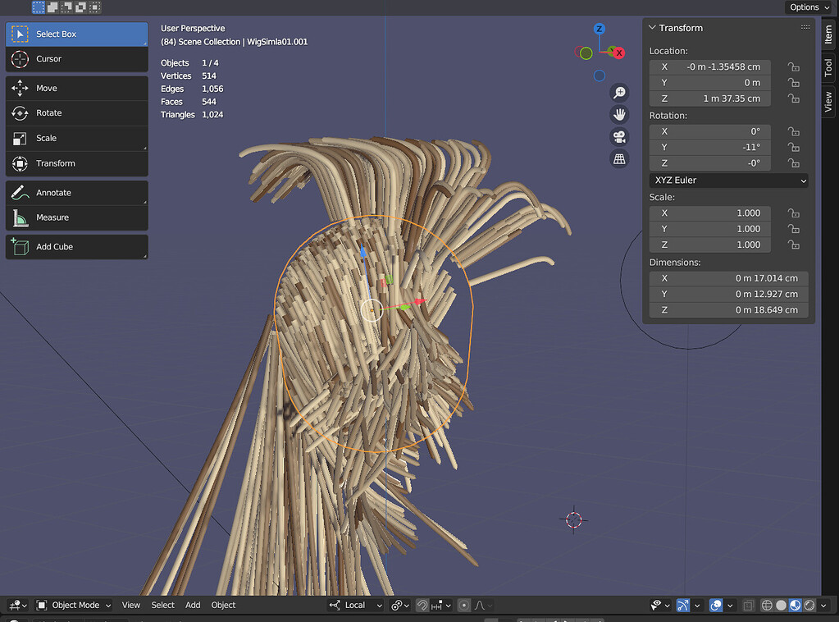
Task: Activate the Add Cube tool
Action: click(x=76, y=247)
